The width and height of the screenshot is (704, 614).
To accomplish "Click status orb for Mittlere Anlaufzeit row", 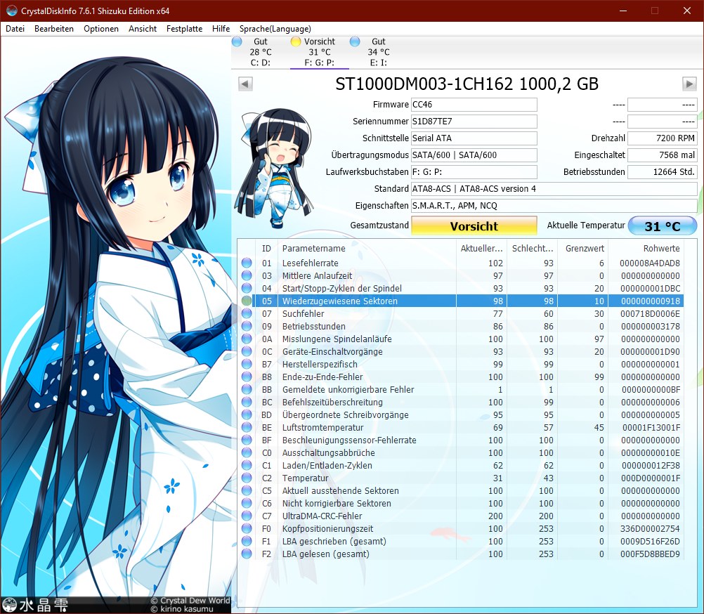I will pos(247,275).
